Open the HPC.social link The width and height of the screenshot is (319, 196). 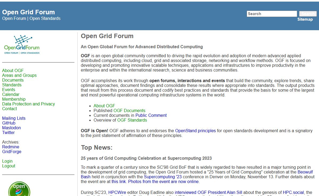293,192
